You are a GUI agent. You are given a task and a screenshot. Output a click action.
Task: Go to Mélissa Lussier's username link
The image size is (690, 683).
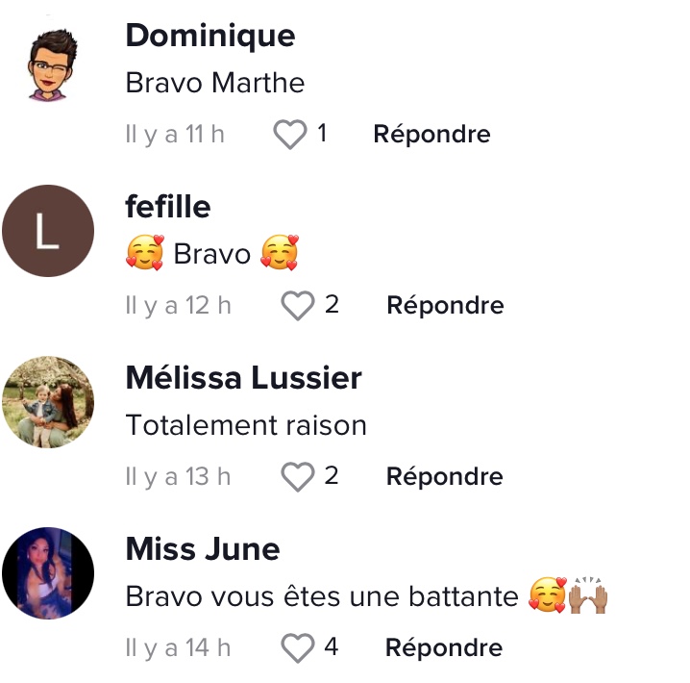[243, 378]
